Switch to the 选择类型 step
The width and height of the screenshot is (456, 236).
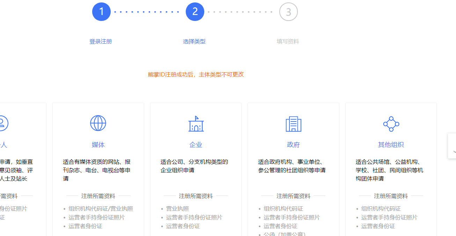click(194, 41)
